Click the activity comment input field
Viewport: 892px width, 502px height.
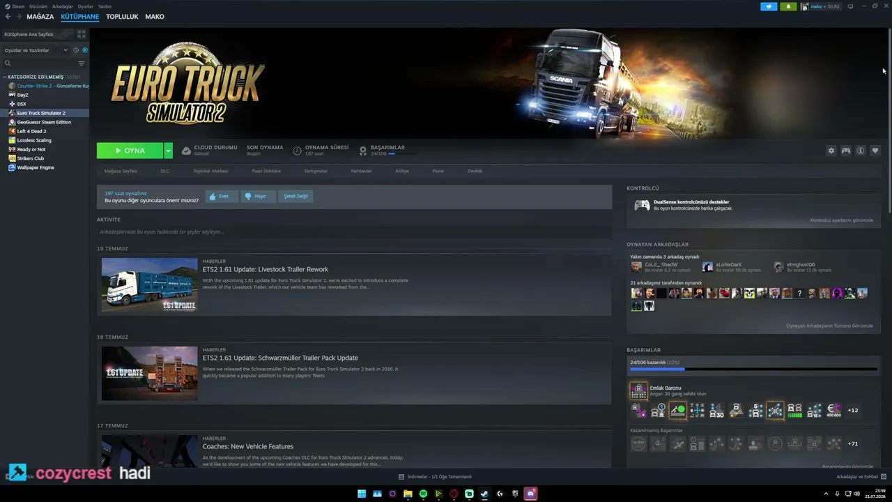pos(354,231)
